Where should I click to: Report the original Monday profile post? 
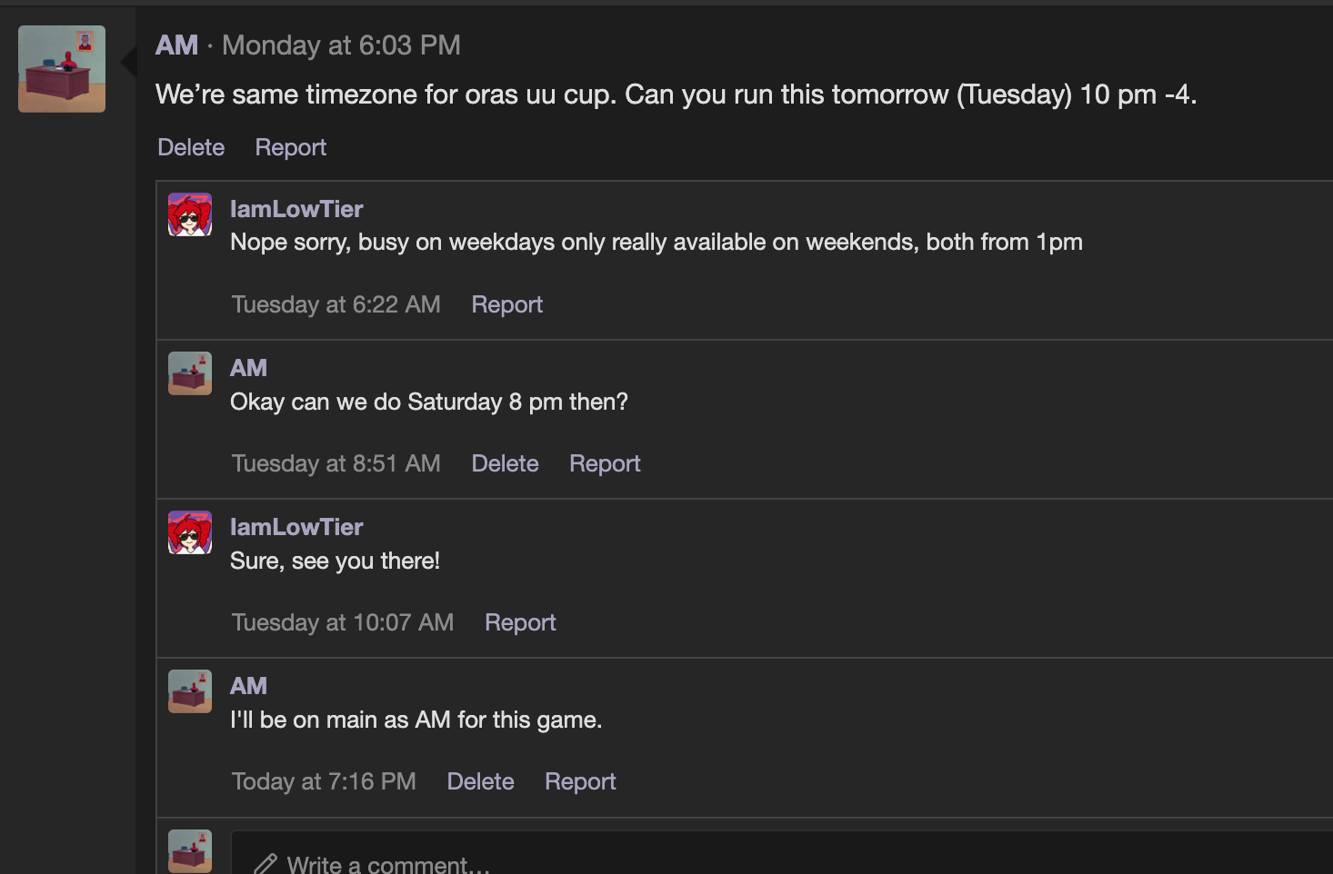[x=290, y=147]
